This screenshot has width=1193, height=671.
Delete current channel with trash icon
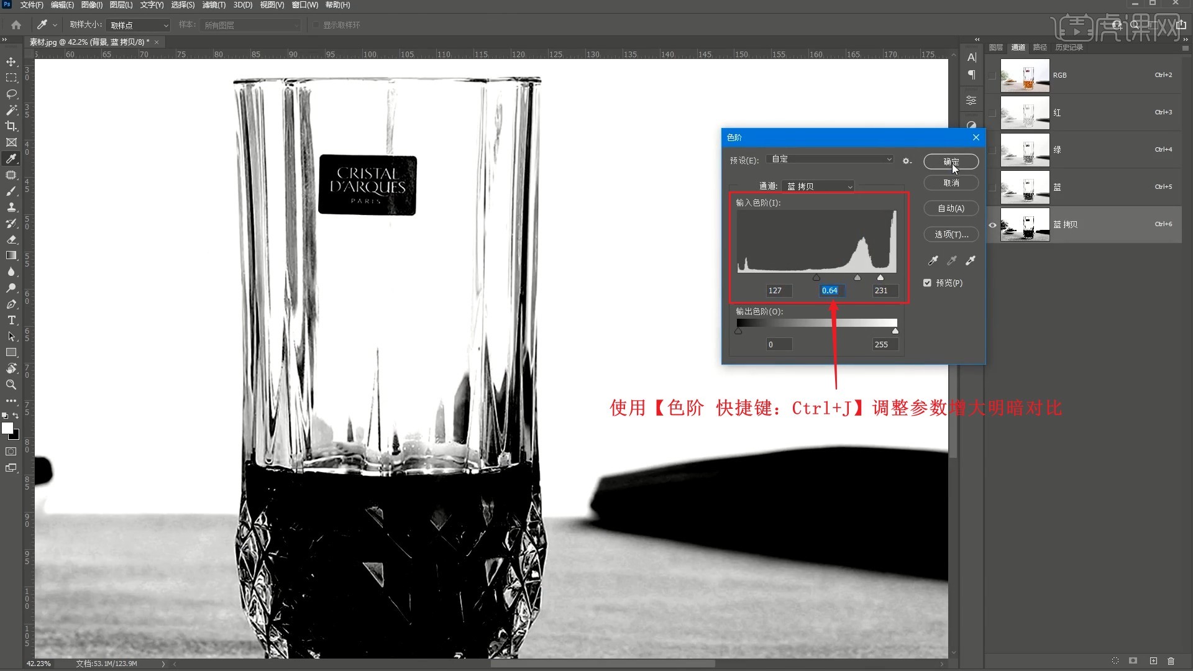1171,660
